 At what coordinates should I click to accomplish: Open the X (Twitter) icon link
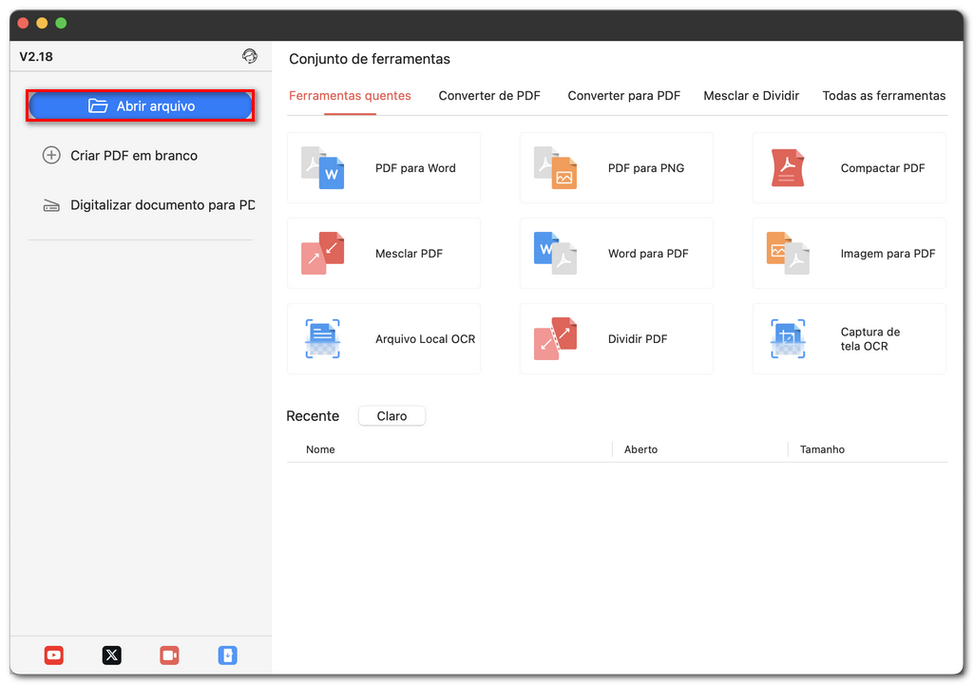(112, 655)
